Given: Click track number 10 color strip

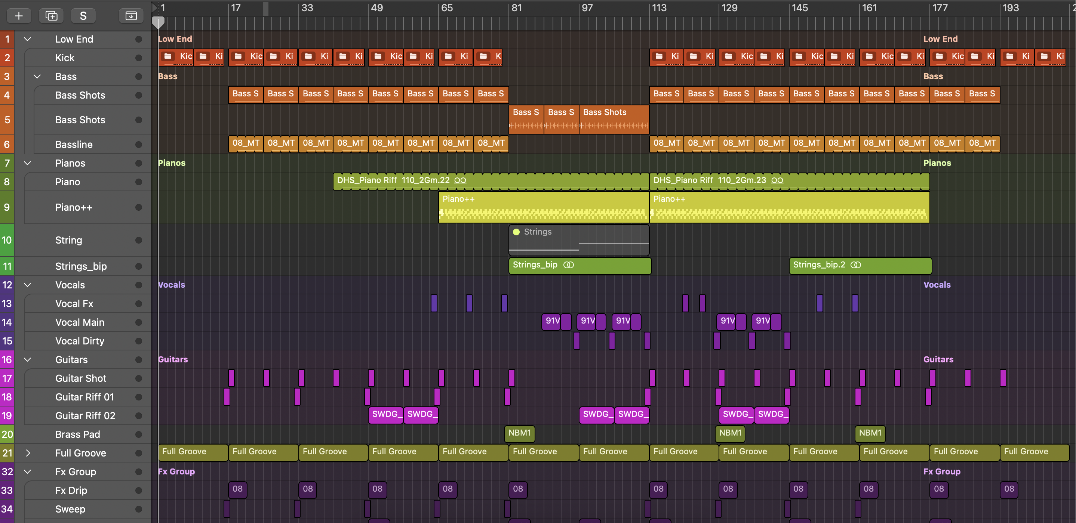Looking at the screenshot, I should 7,241.
